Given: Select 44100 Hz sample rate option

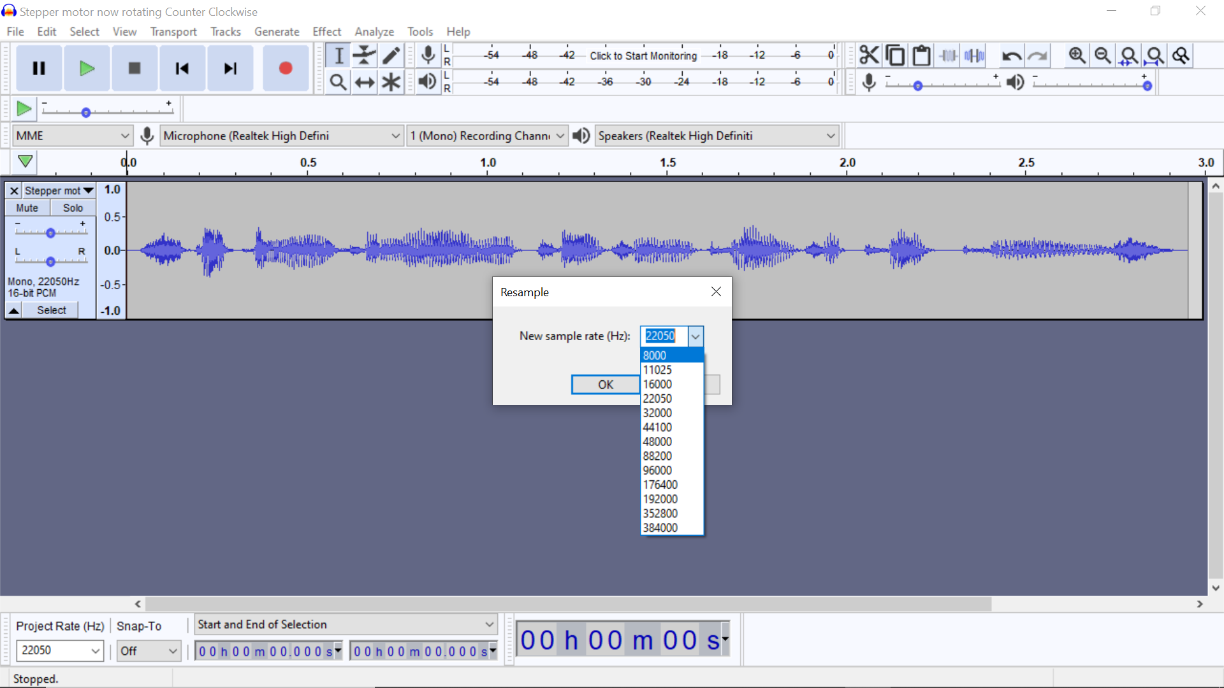Looking at the screenshot, I should tap(659, 427).
